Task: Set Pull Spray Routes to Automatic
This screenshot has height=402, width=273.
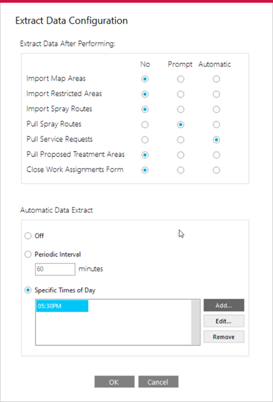Action: point(216,125)
